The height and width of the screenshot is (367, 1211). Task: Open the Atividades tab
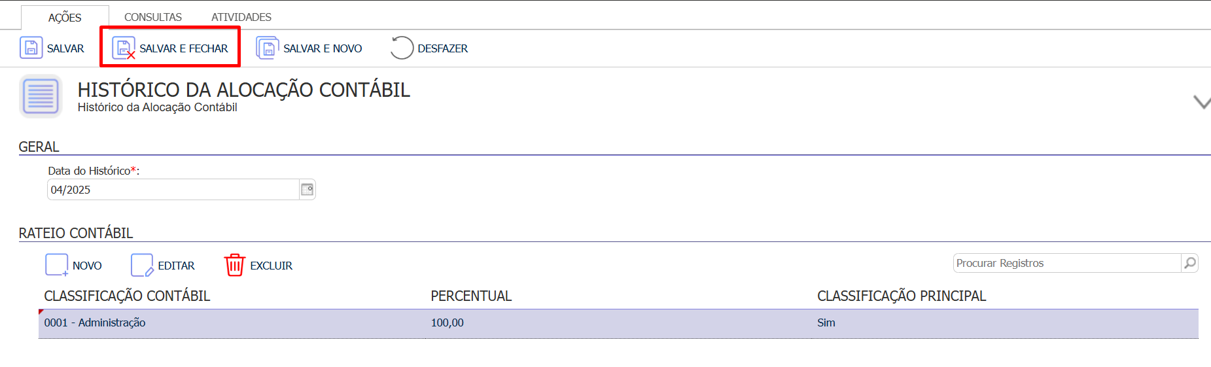pyautogui.click(x=241, y=17)
